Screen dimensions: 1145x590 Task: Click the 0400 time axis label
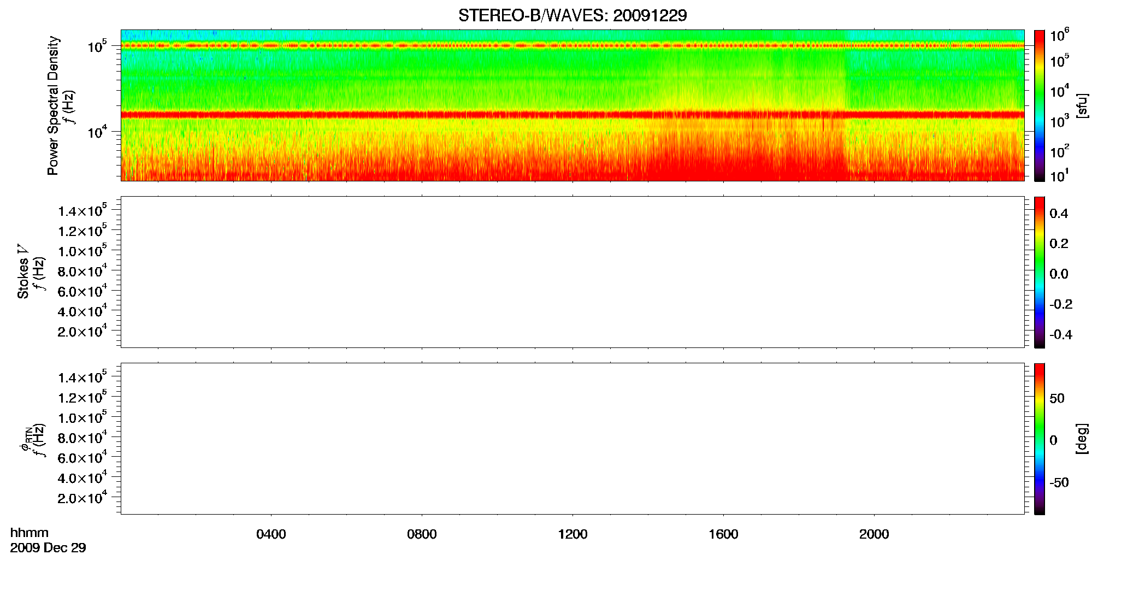coord(271,534)
